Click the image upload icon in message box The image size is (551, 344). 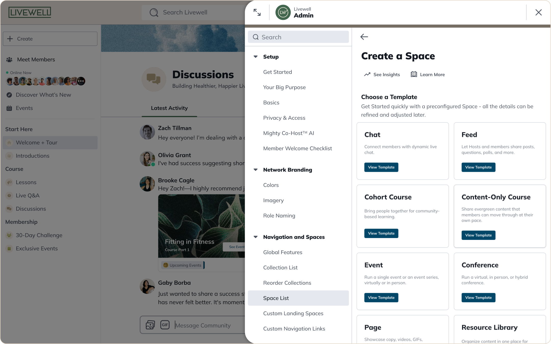150,325
